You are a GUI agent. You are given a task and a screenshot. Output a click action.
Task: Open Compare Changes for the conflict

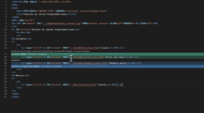[82, 51]
